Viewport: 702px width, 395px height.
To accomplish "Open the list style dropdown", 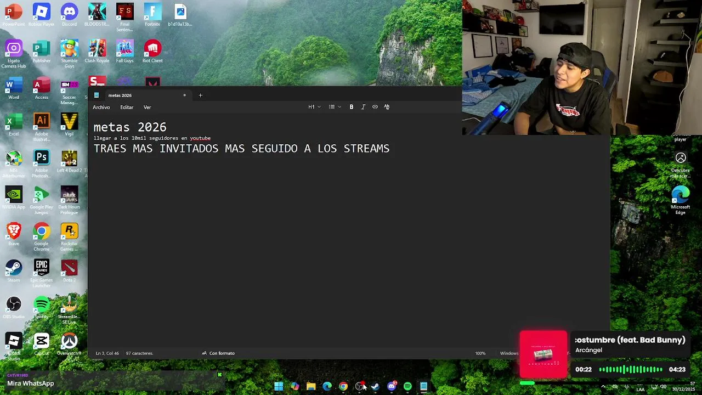I will [x=335, y=107].
